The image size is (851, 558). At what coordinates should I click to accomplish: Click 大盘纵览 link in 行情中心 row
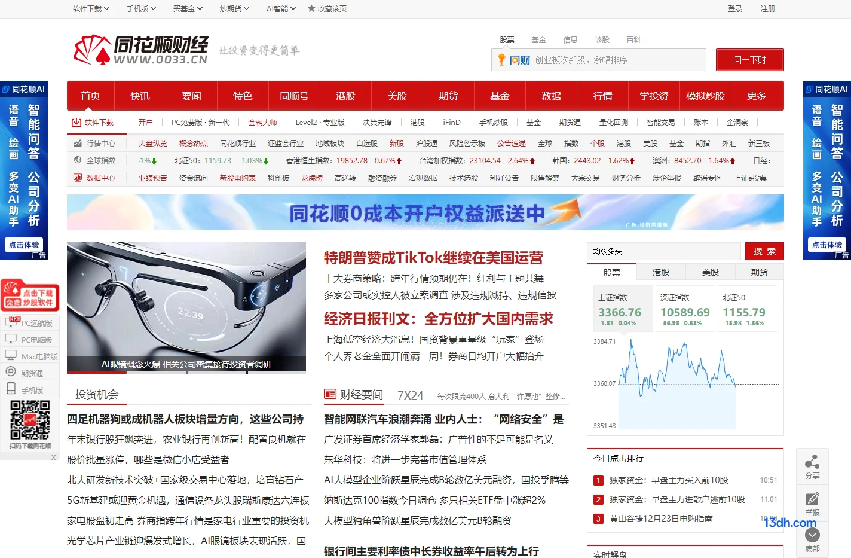click(x=153, y=144)
